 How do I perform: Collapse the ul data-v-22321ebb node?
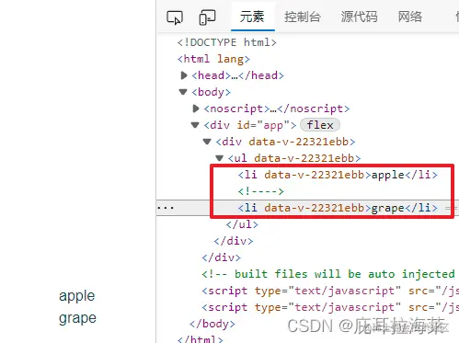pyautogui.click(x=219, y=158)
